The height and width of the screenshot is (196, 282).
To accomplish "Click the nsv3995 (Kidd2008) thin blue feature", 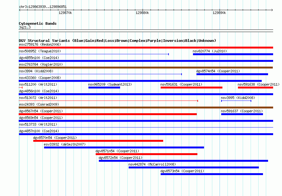I will click(x=236, y=101).
